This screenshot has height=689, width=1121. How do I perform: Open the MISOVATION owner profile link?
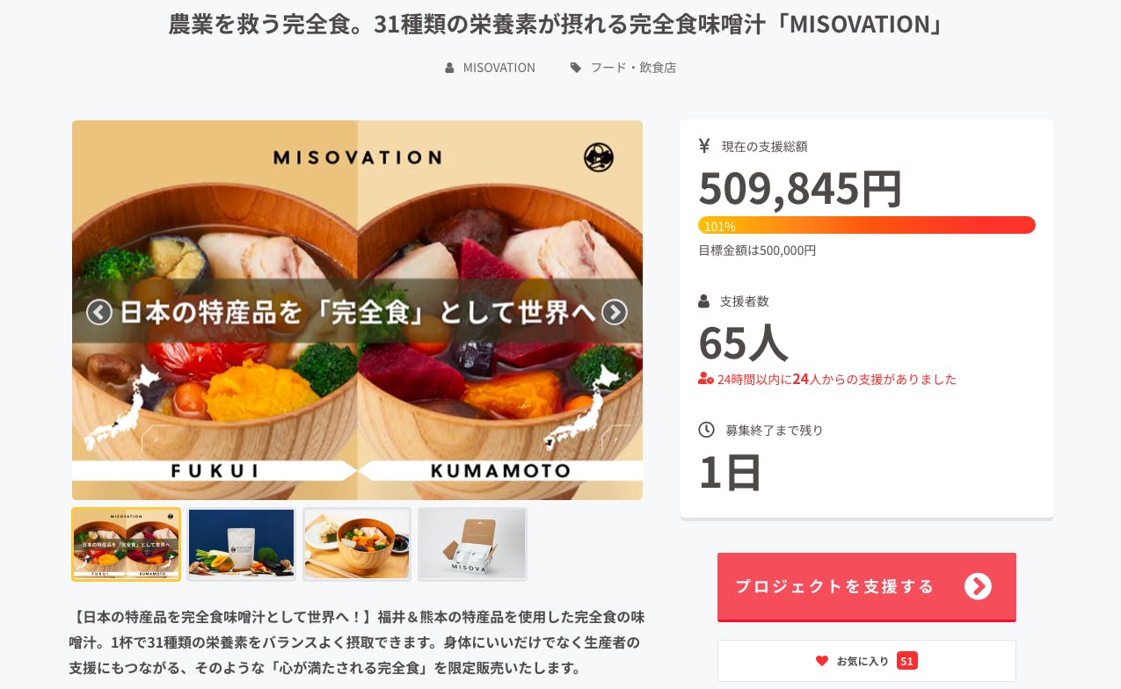click(x=499, y=68)
